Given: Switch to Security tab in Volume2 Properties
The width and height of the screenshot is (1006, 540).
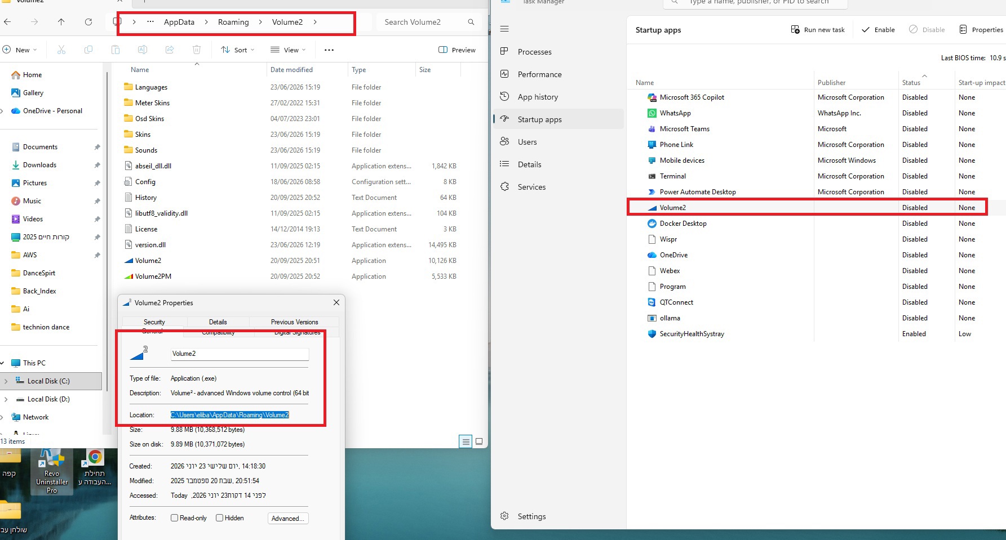Looking at the screenshot, I should point(154,322).
